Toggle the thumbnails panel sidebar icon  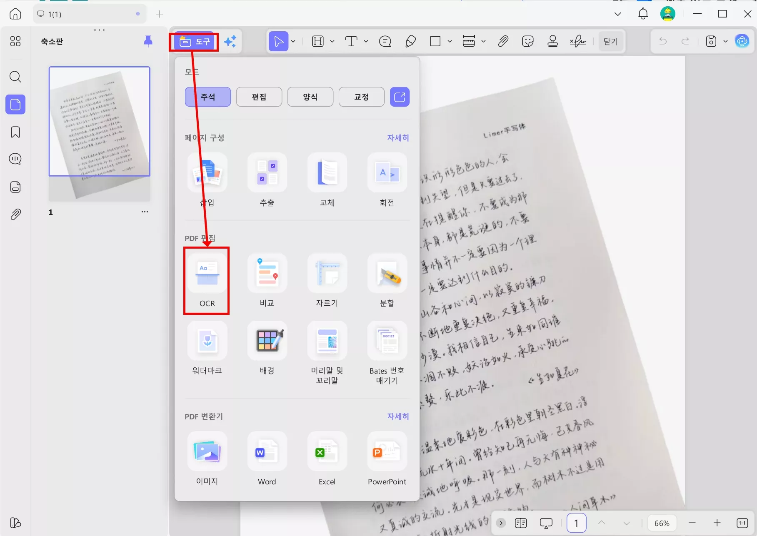point(15,104)
